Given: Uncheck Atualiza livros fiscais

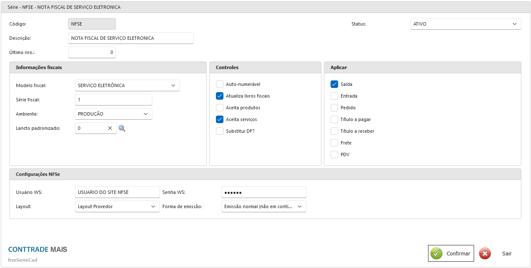Looking at the screenshot, I should coord(220,96).
